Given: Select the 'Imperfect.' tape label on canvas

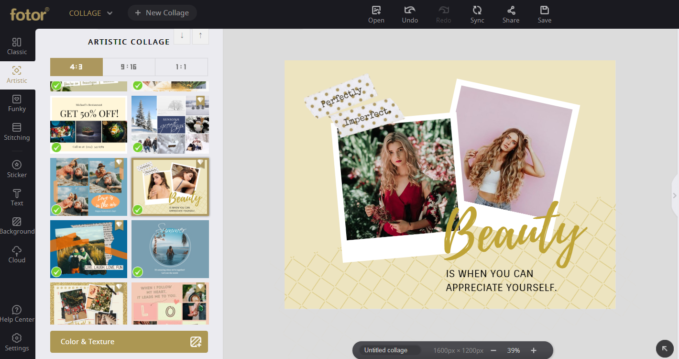Looking at the screenshot, I should (367, 118).
